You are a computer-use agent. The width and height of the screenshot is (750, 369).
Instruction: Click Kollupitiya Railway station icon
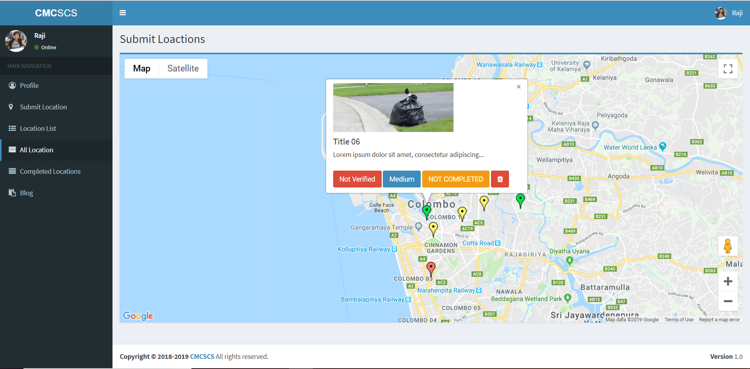(394, 249)
